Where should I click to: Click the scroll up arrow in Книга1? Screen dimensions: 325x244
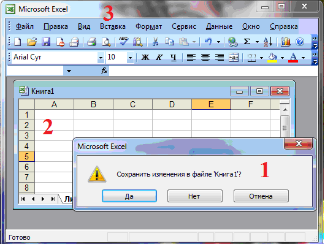click(x=285, y=110)
